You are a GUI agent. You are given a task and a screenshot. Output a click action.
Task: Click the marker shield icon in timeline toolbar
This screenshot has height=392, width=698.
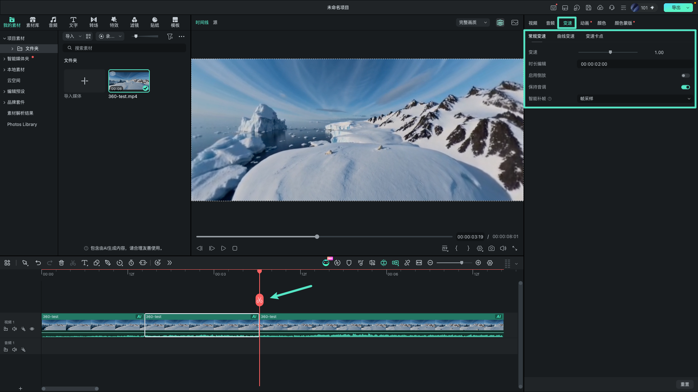tap(349, 263)
